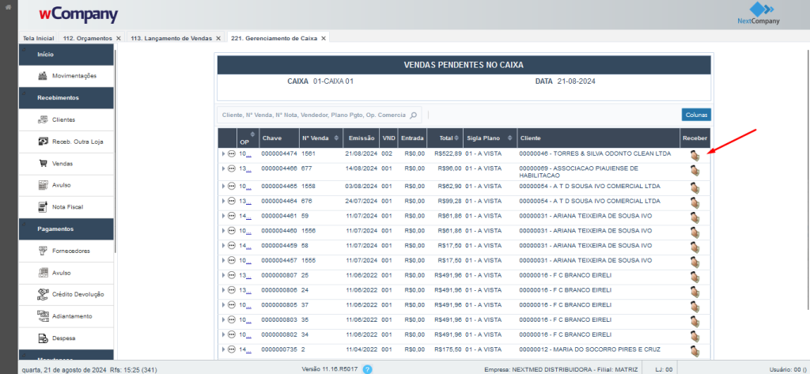The width and height of the screenshot is (810, 374).
Task: Click Receber icon for TORRES & SILVA sale
Action: click(x=695, y=156)
